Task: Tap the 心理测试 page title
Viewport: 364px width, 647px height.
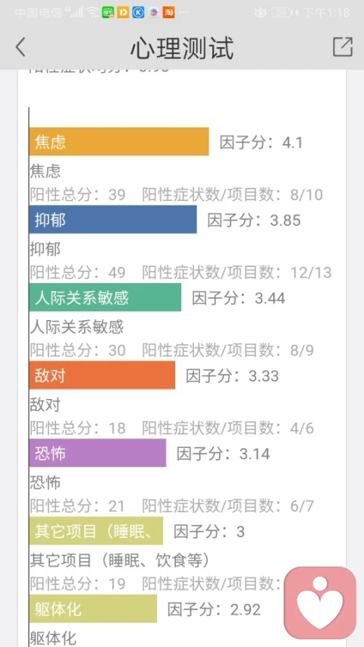Action: (x=182, y=48)
